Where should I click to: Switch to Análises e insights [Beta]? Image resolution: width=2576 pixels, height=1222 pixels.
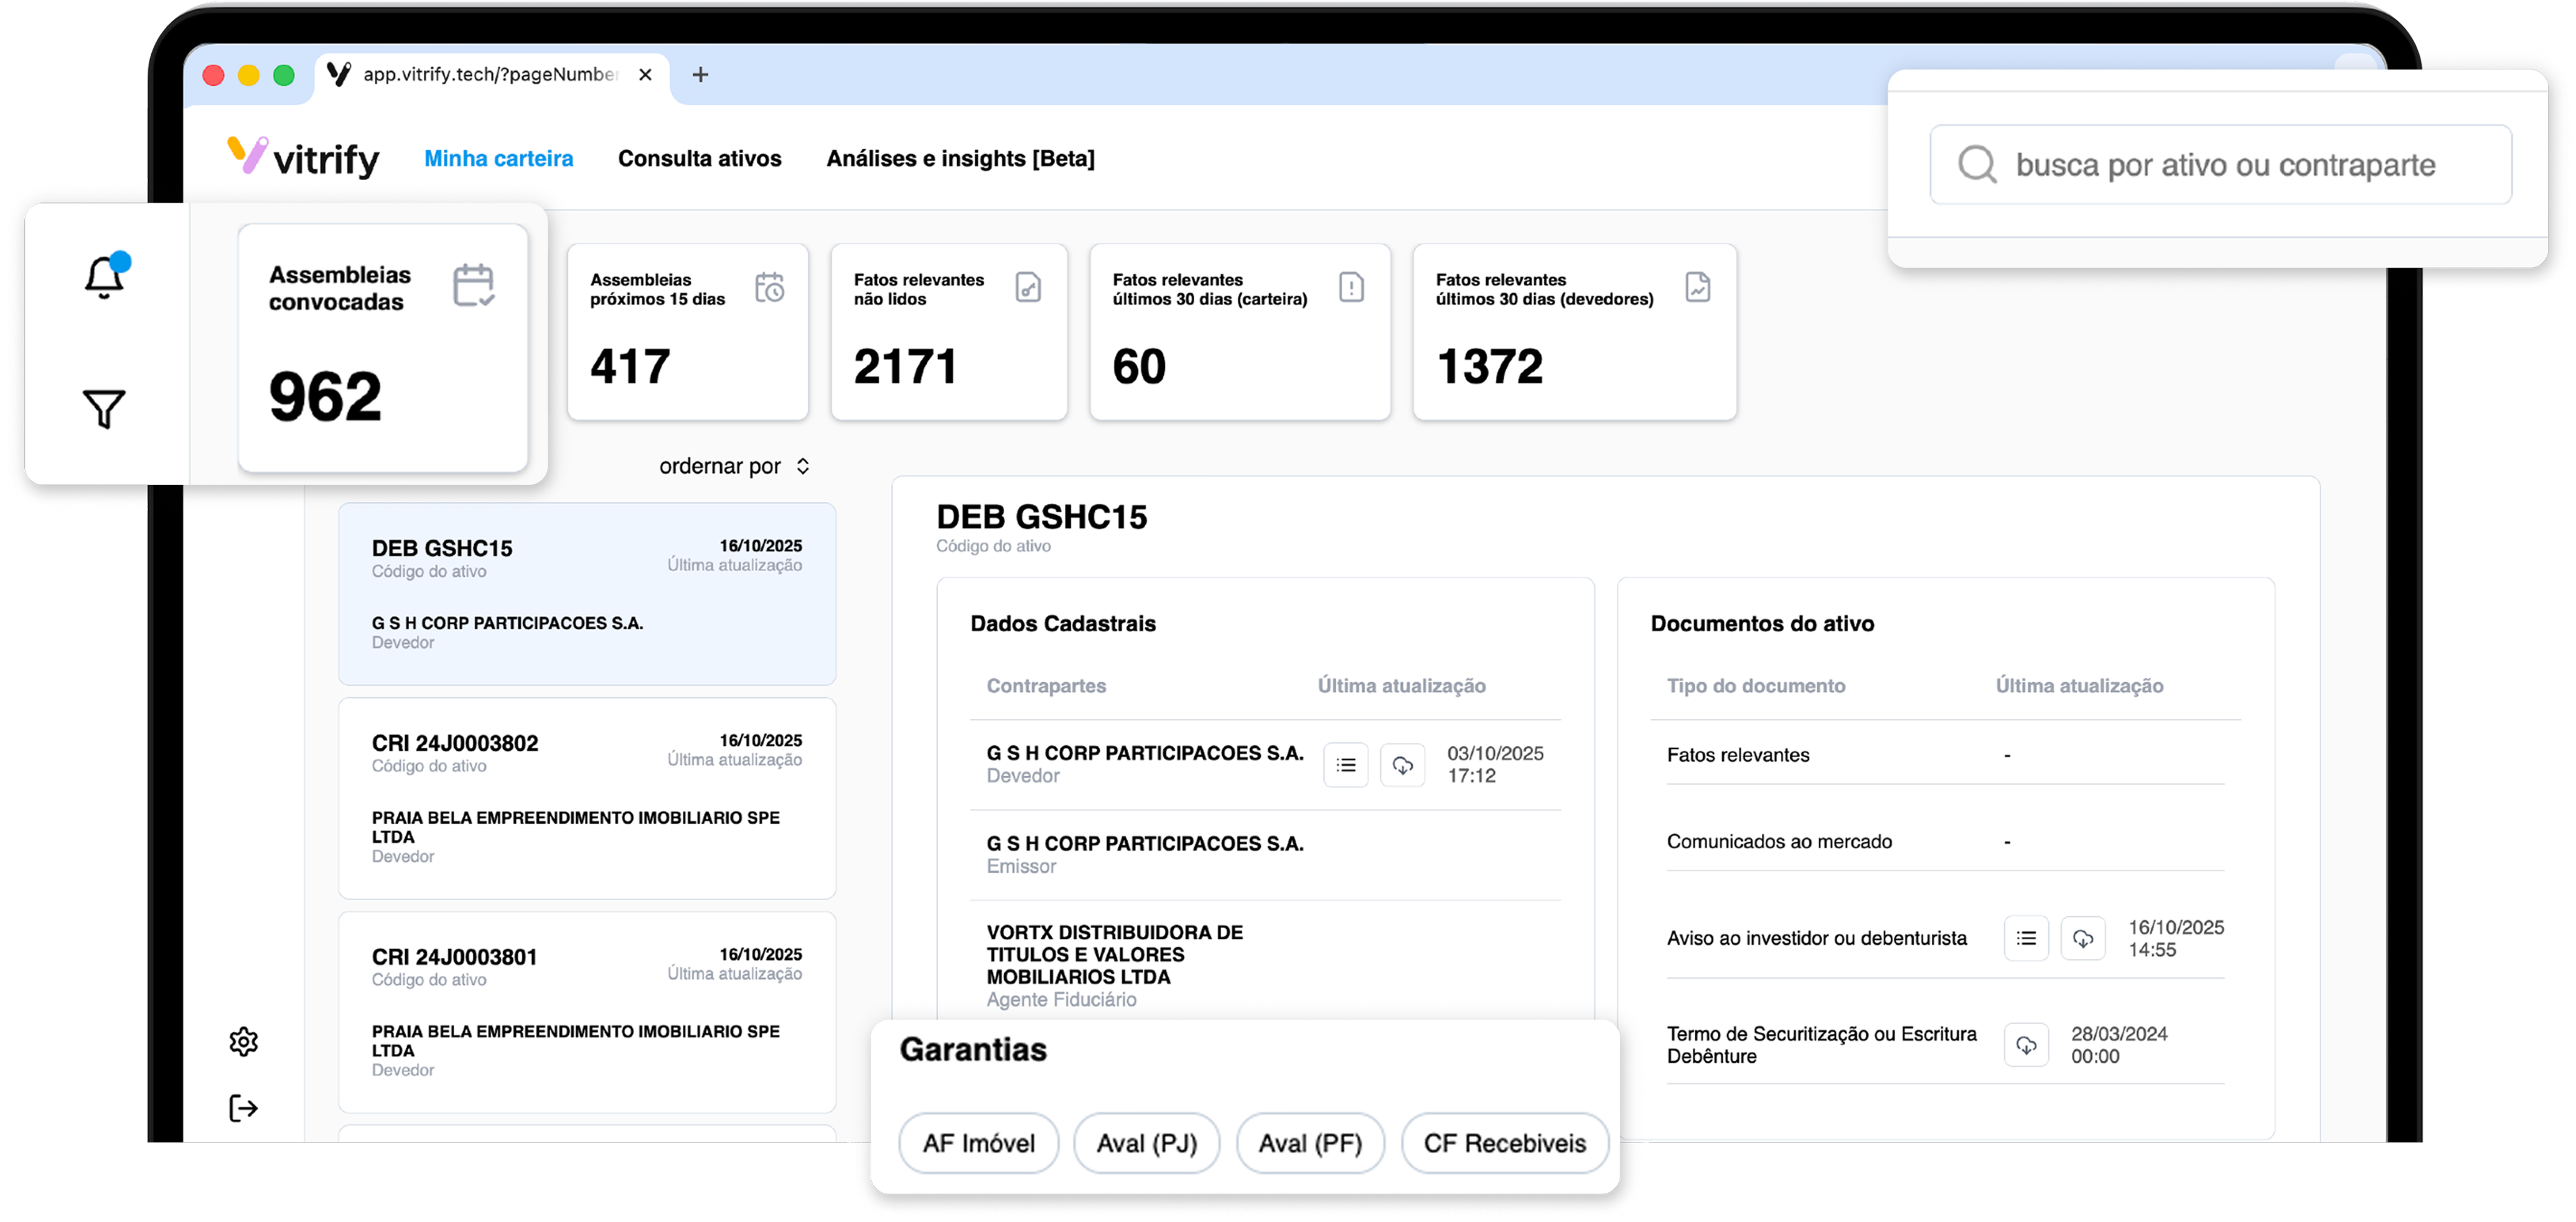click(960, 158)
